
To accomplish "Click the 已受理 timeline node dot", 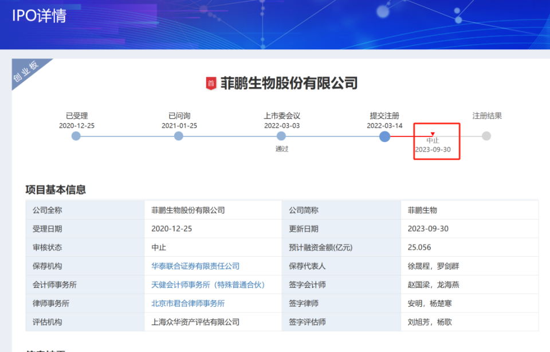I will point(76,136).
